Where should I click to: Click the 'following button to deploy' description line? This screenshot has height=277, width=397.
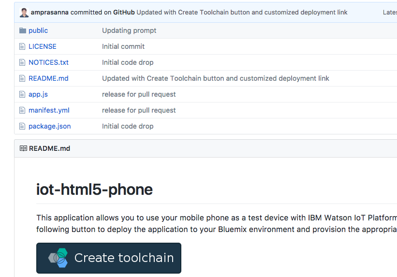[217, 230]
